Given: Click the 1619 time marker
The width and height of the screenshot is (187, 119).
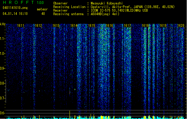Looking at the screenshot, I should [163, 26].
